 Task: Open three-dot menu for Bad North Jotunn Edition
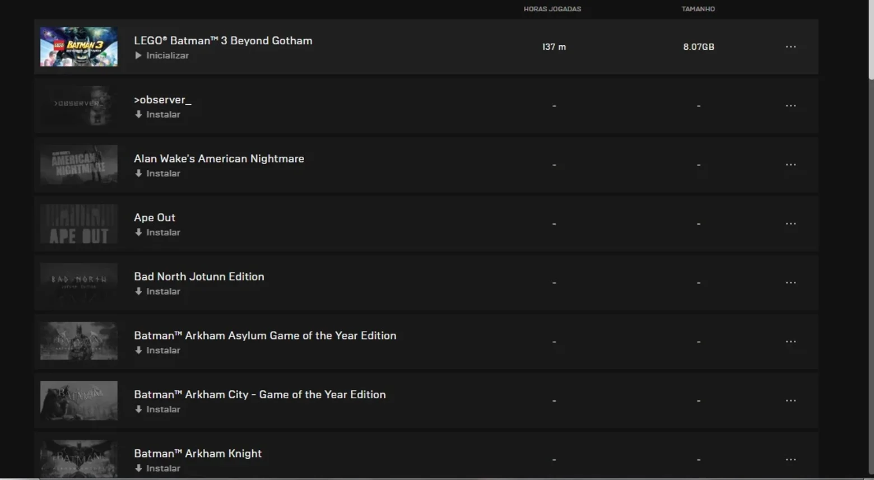(791, 282)
